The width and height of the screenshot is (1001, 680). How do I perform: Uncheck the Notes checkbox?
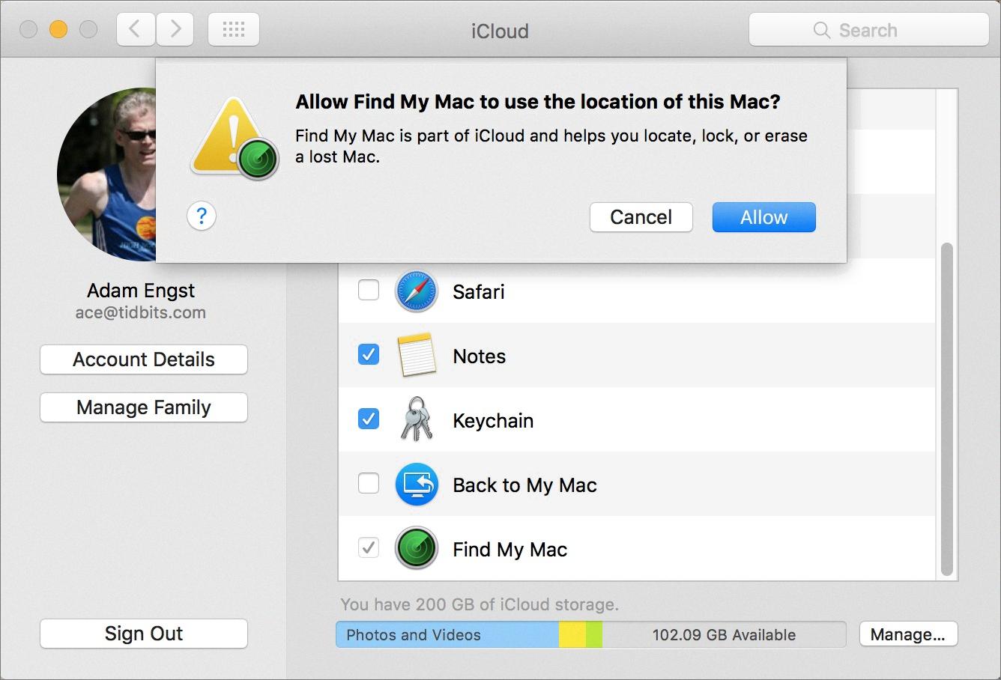(x=369, y=354)
